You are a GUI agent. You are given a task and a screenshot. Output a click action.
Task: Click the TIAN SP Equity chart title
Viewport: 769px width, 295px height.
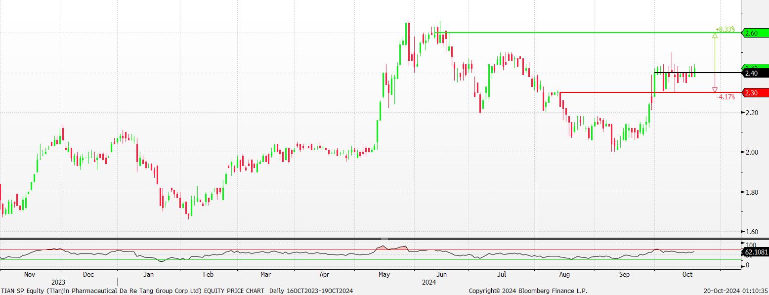(x=177, y=291)
